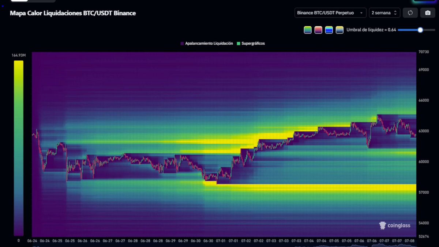Toggle the Apalancamiento Liquidación legend series
The width and height of the screenshot is (439, 247).
pos(207,43)
